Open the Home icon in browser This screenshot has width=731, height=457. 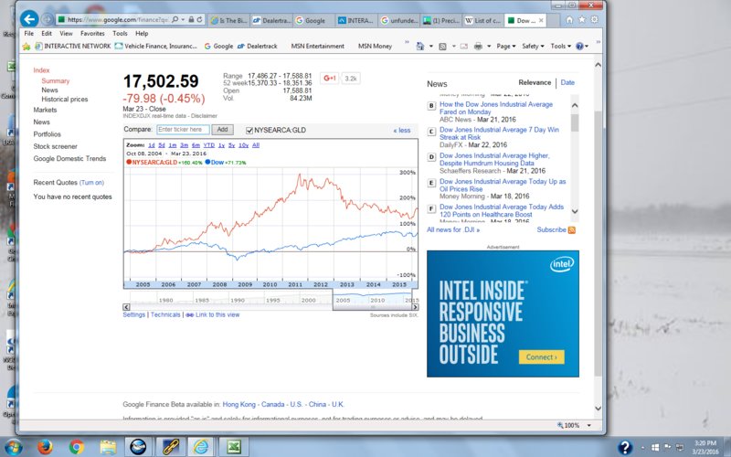point(569,19)
